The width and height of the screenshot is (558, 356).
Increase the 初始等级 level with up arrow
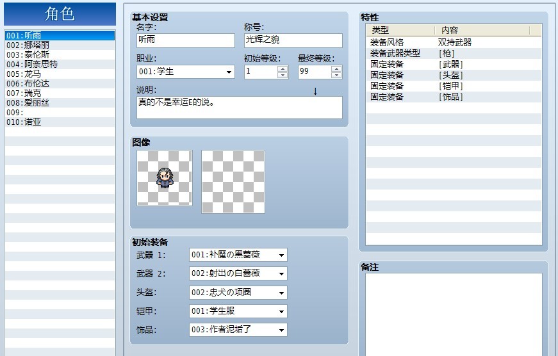tap(283, 69)
